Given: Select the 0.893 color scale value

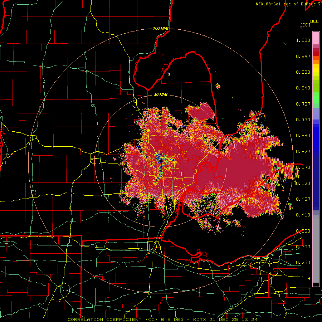Looking at the screenshot, I should 303,72.
